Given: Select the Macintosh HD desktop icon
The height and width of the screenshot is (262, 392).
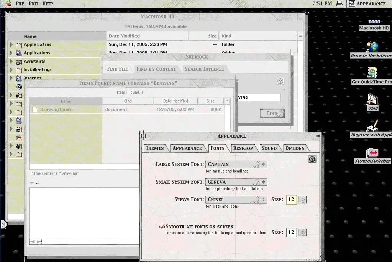Looking at the screenshot, I should coord(374,25).
